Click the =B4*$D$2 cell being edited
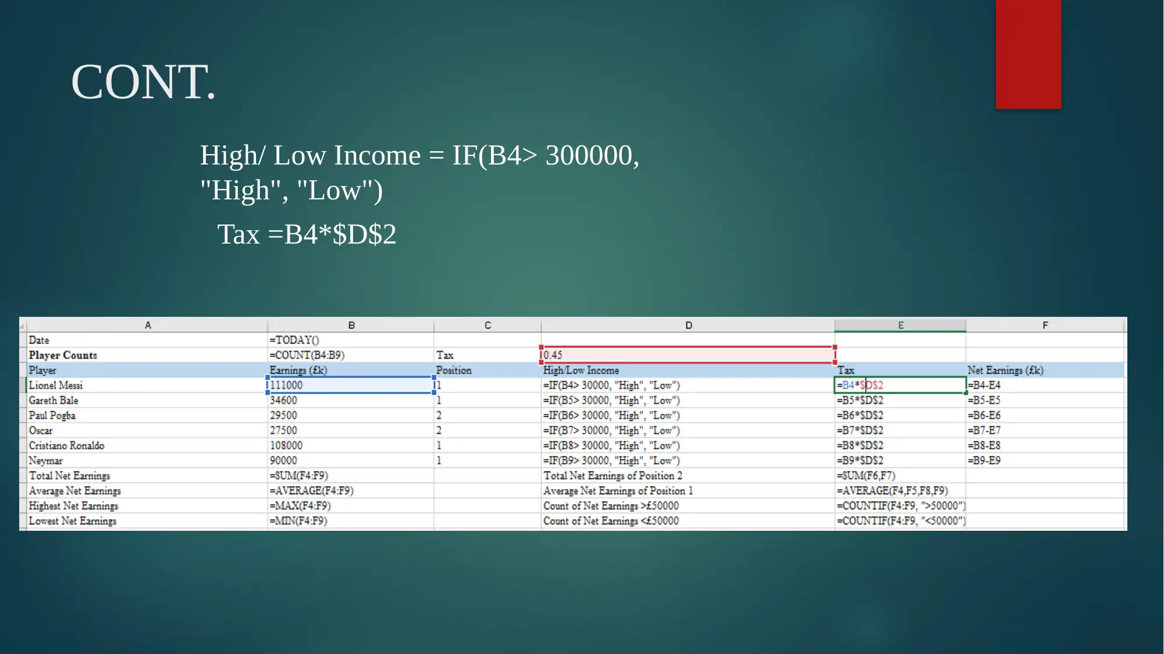This screenshot has height=654, width=1164. point(900,385)
